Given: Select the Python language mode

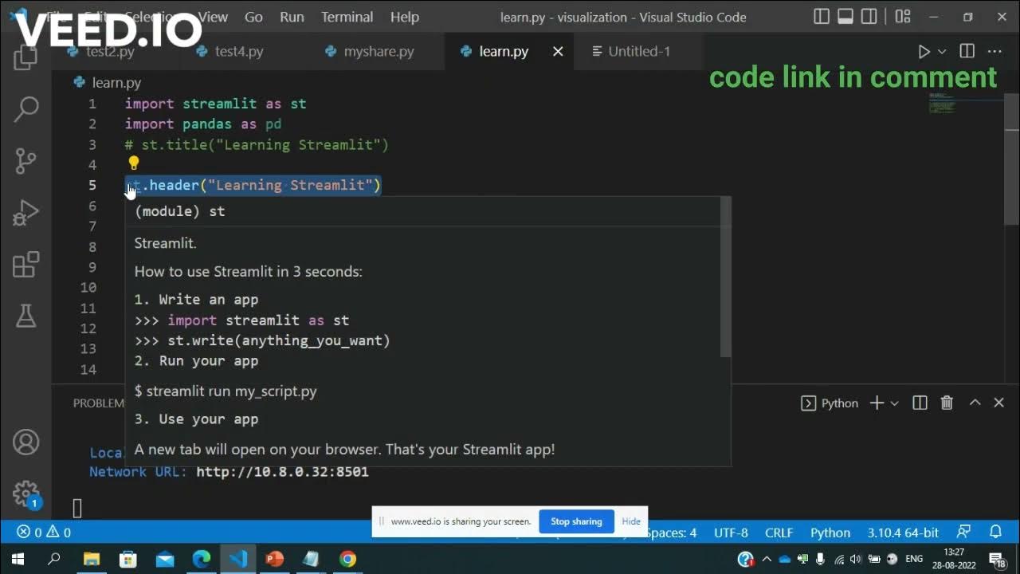Looking at the screenshot, I should [830, 533].
